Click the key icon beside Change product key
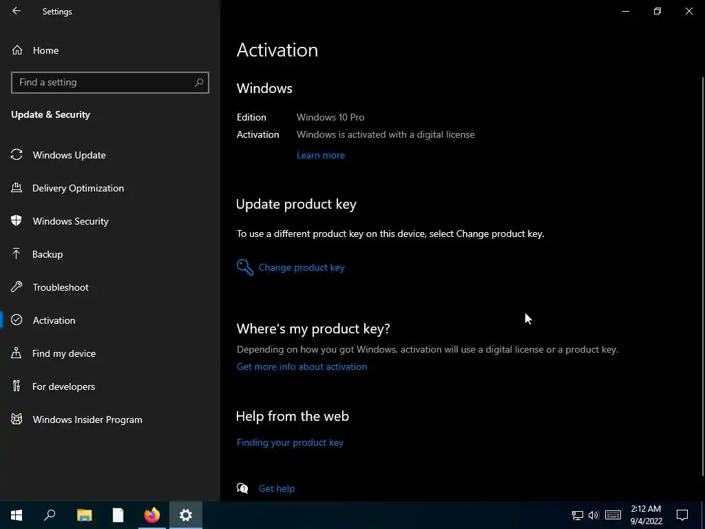This screenshot has height=529, width=705. pyautogui.click(x=245, y=267)
